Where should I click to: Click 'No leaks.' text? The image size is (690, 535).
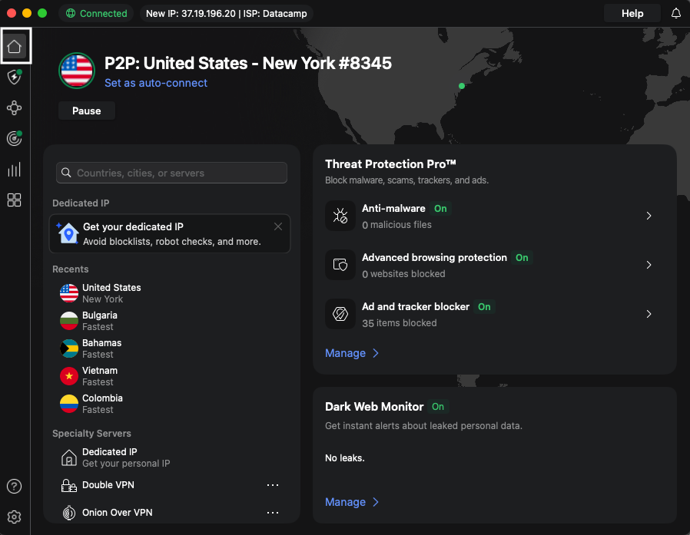click(x=344, y=458)
